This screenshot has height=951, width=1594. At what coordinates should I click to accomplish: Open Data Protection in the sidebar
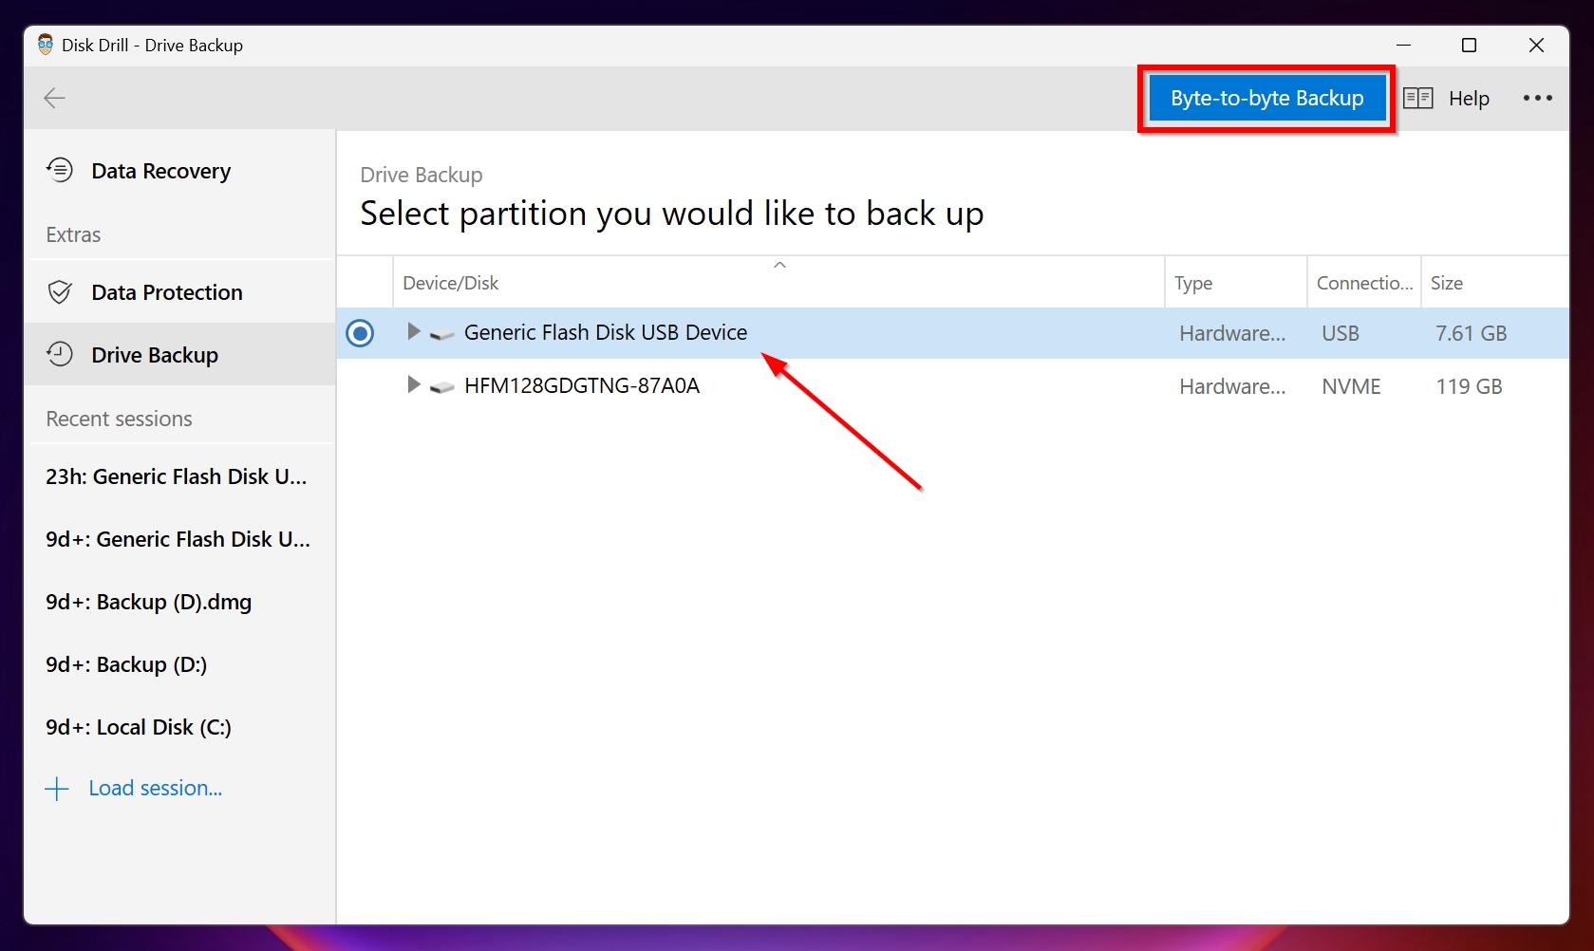click(179, 292)
